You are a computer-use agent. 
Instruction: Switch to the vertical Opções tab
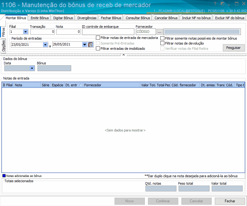(3, 46)
